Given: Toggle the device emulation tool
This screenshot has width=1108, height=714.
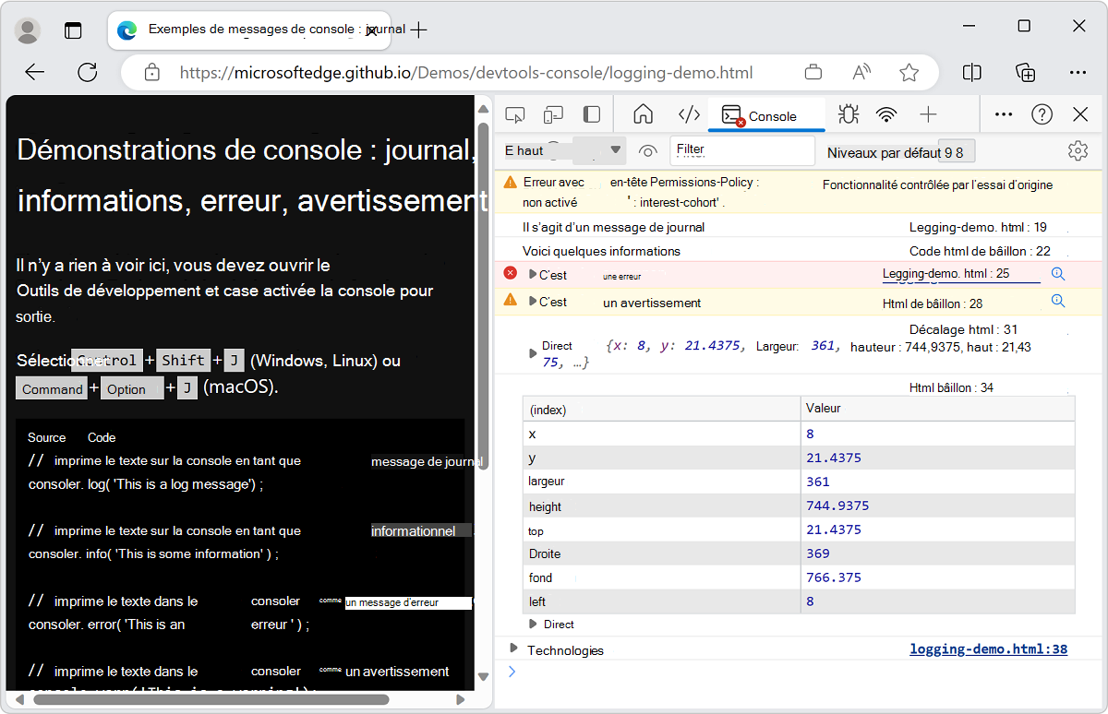Looking at the screenshot, I should pos(553,114).
